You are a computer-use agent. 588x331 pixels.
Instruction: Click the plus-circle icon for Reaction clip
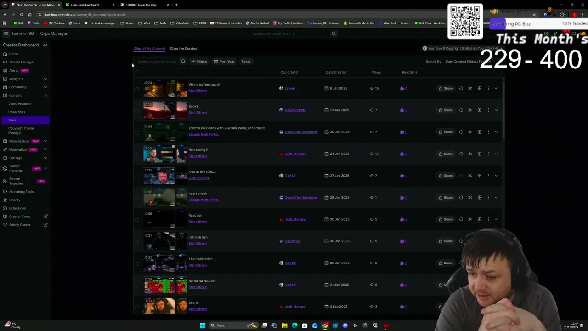pyautogui.click(x=479, y=219)
